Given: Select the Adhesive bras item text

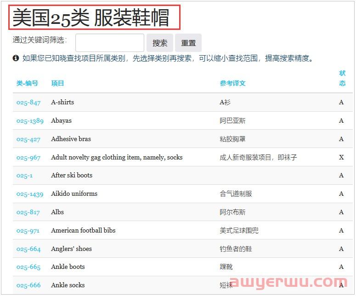Looking at the screenshot, I should [x=71, y=139].
